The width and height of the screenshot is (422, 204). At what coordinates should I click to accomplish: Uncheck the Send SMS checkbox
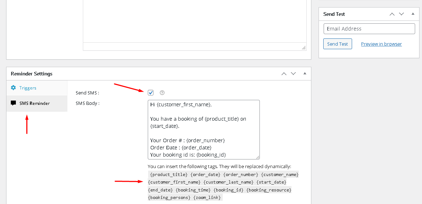[151, 93]
